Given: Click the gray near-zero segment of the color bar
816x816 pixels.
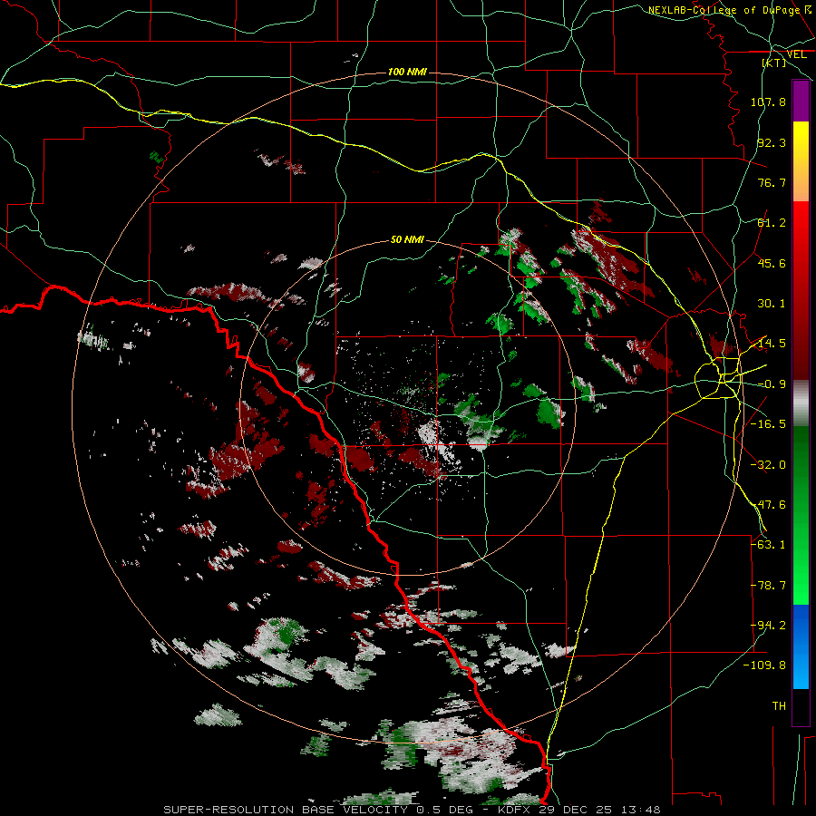Looking at the screenshot, I should [801, 403].
